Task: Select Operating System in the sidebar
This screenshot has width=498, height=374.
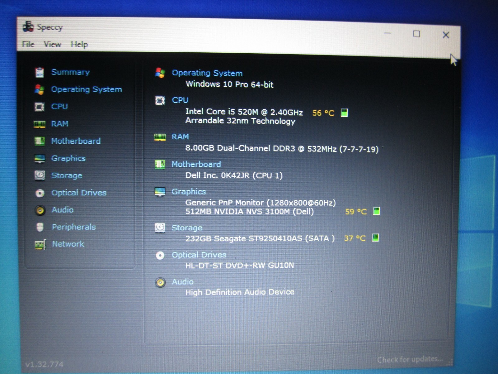Action: click(87, 89)
